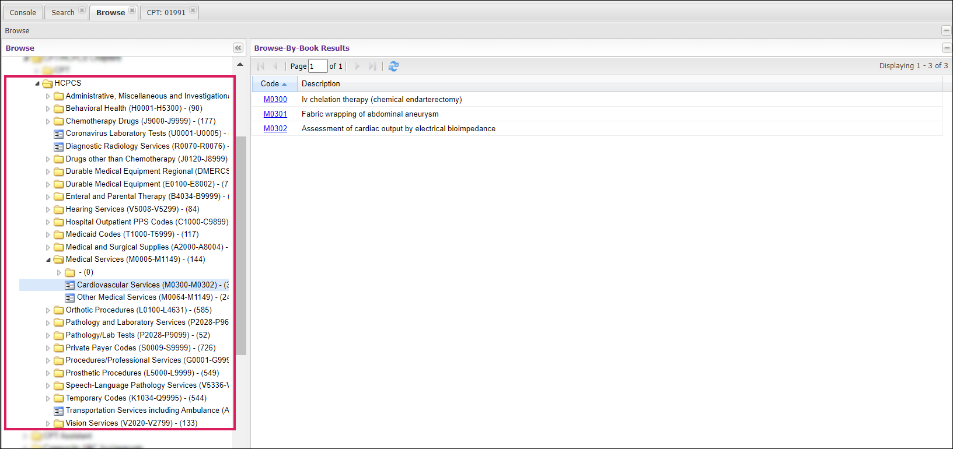Image resolution: width=953 pixels, height=449 pixels.
Task: Expand the Chemotherapy Drugs folder
Action: point(48,121)
